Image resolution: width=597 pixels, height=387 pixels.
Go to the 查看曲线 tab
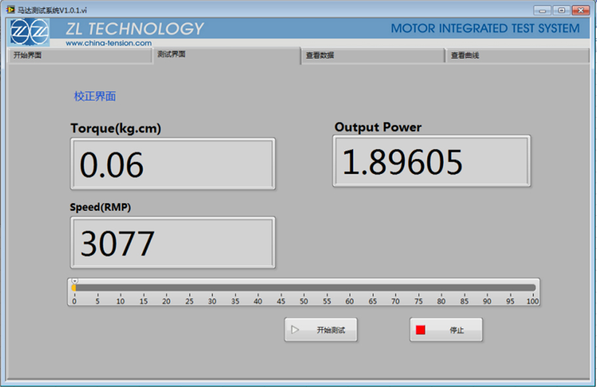click(517, 56)
